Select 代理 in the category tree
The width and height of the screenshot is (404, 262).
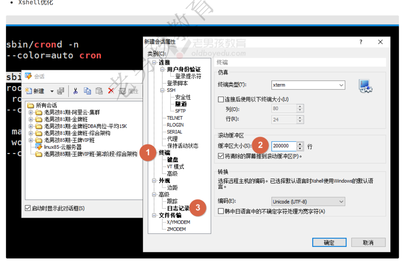point(172,139)
